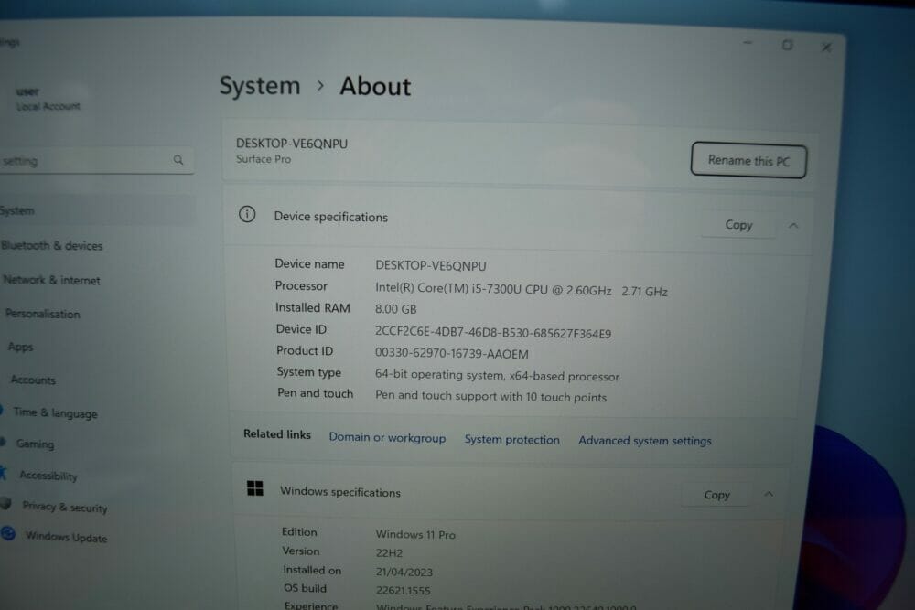Screen dimensions: 915x610
Task: Open the Apps settings page
Action: [x=20, y=347]
